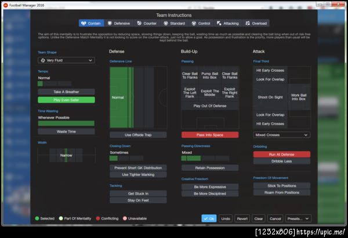Image resolution: width=348 pixels, height=238 pixels.
Task: Select Work Ball Into Box
Action: pyautogui.click(x=299, y=97)
